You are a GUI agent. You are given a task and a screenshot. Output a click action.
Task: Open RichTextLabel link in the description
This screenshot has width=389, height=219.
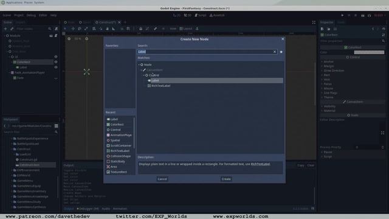point(260,164)
